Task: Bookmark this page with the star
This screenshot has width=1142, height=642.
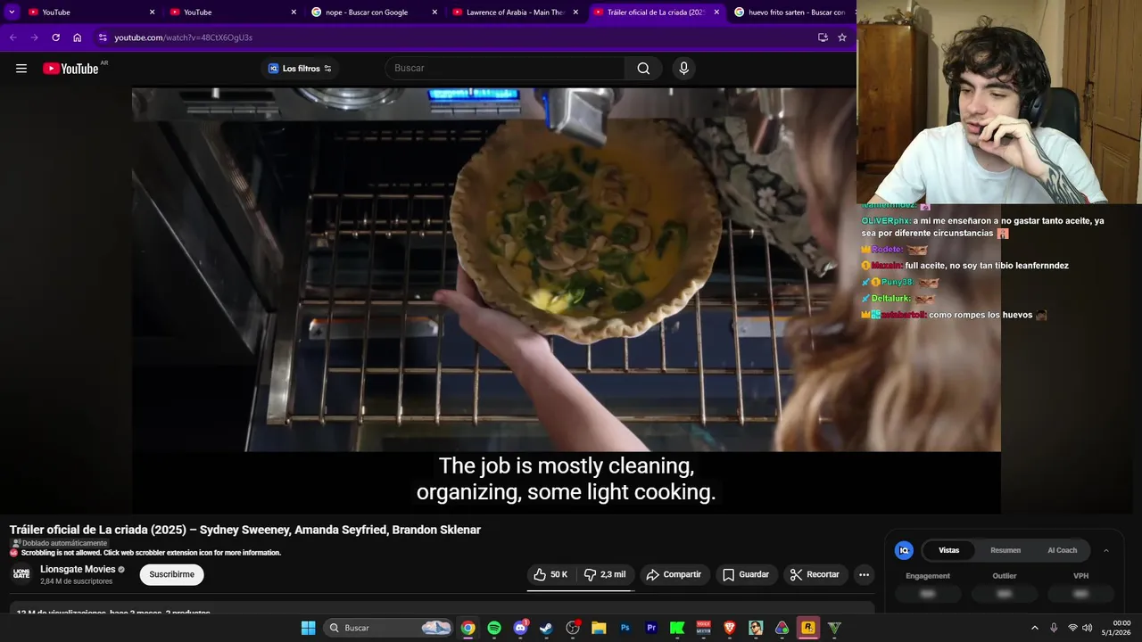Action: [x=841, y=37]
